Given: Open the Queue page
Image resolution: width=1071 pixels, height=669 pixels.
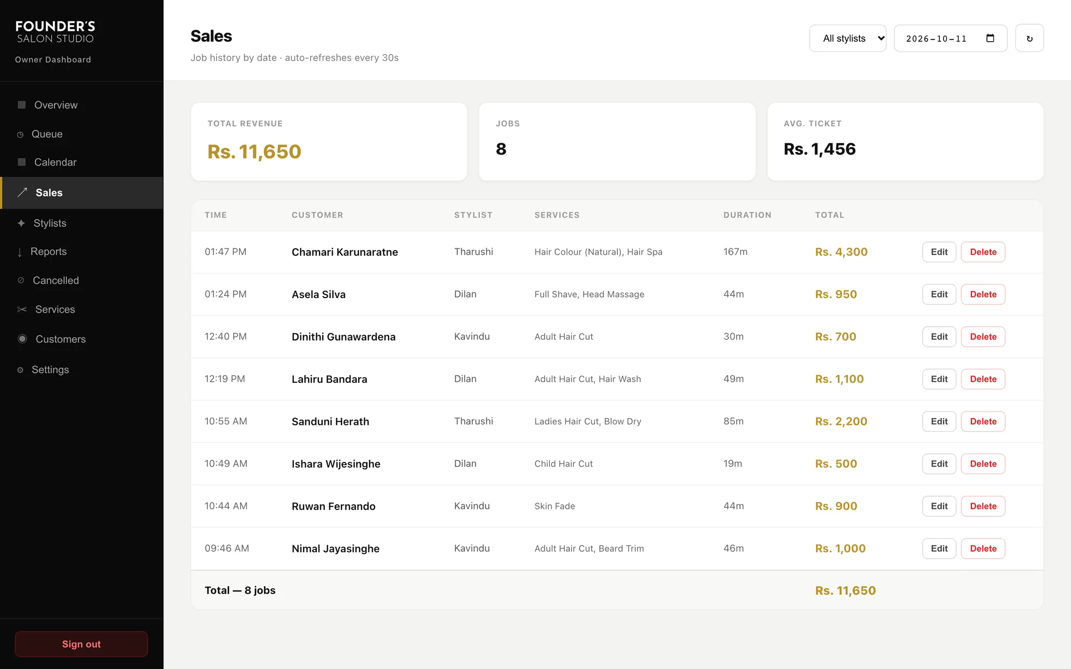Looking at the screenshot, I should click(81, 134).
